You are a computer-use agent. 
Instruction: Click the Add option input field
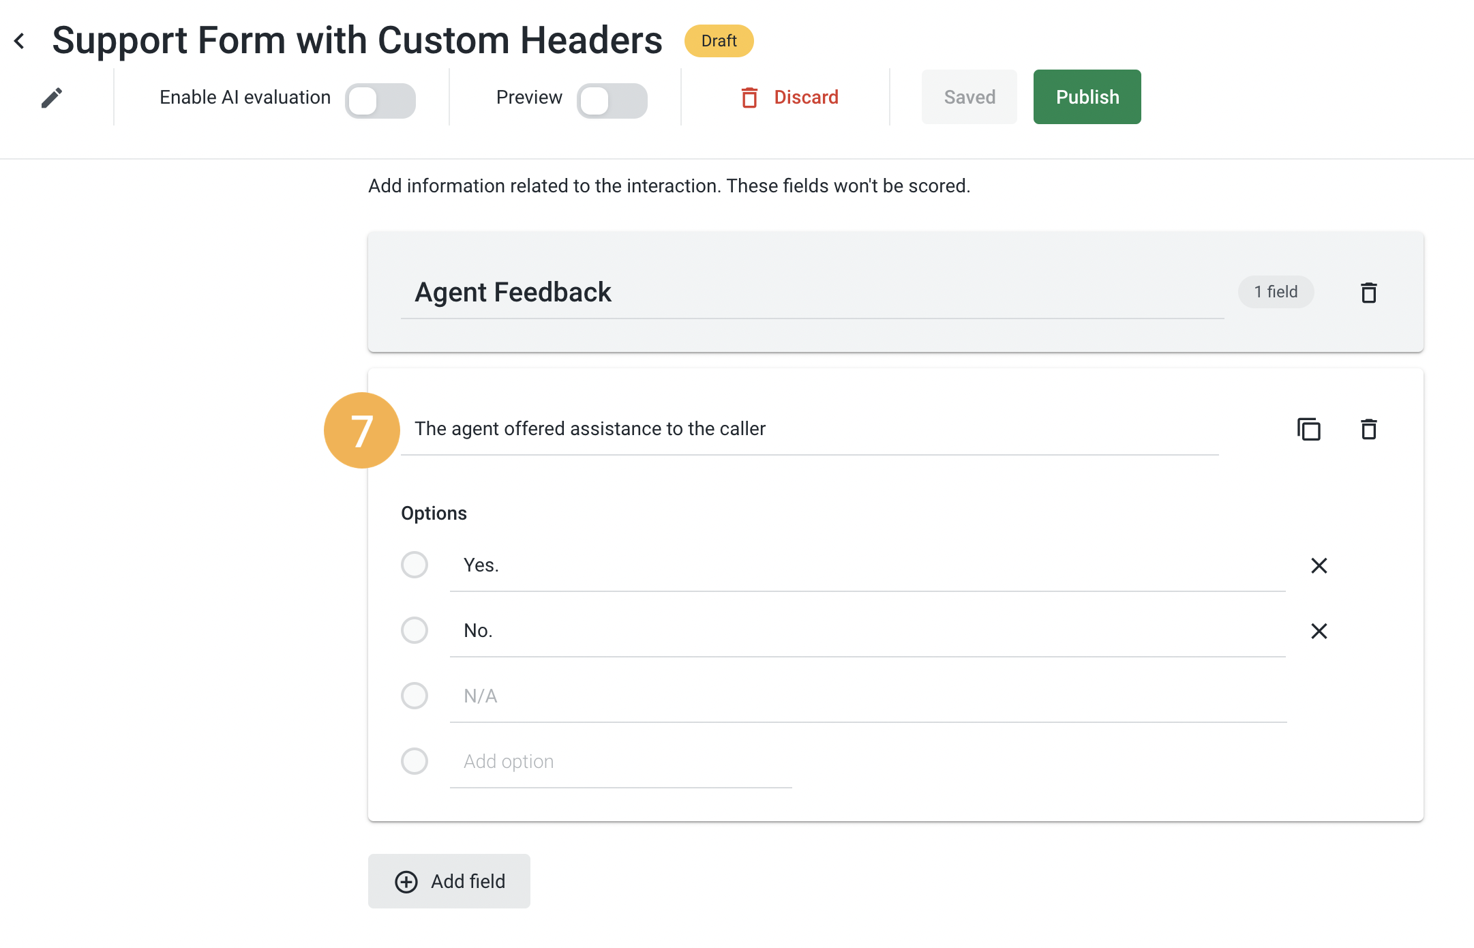pos(621,762)
